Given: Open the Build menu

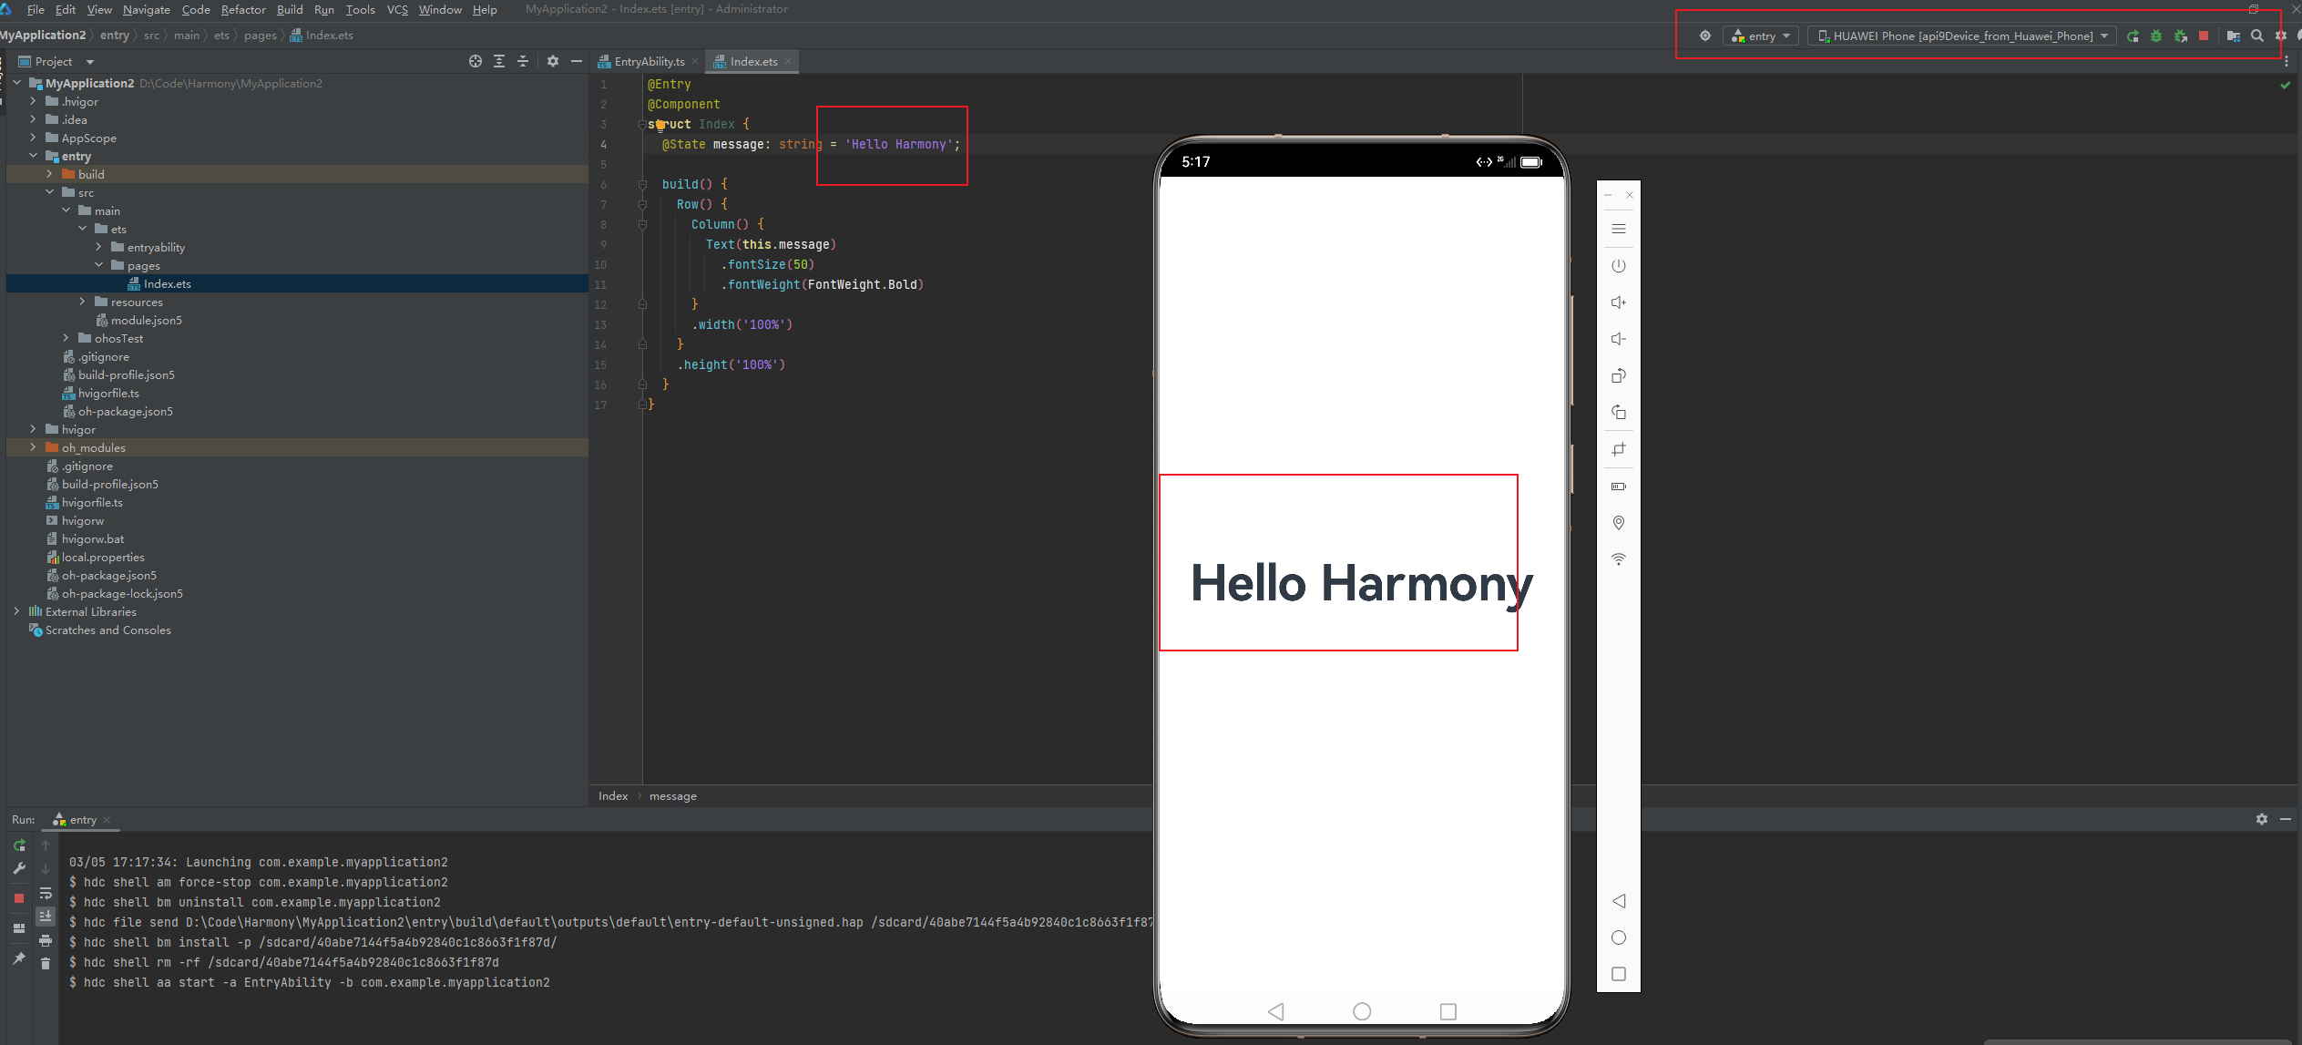Looking at the screenshot, I should 290,9.
